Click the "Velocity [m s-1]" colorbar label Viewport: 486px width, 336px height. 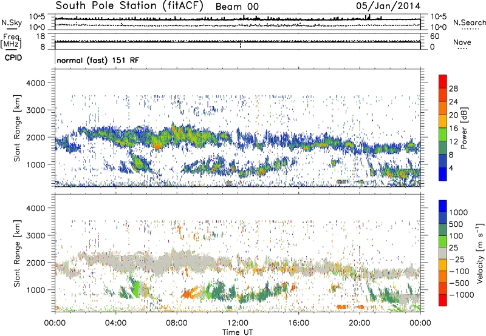pos(480,253)
